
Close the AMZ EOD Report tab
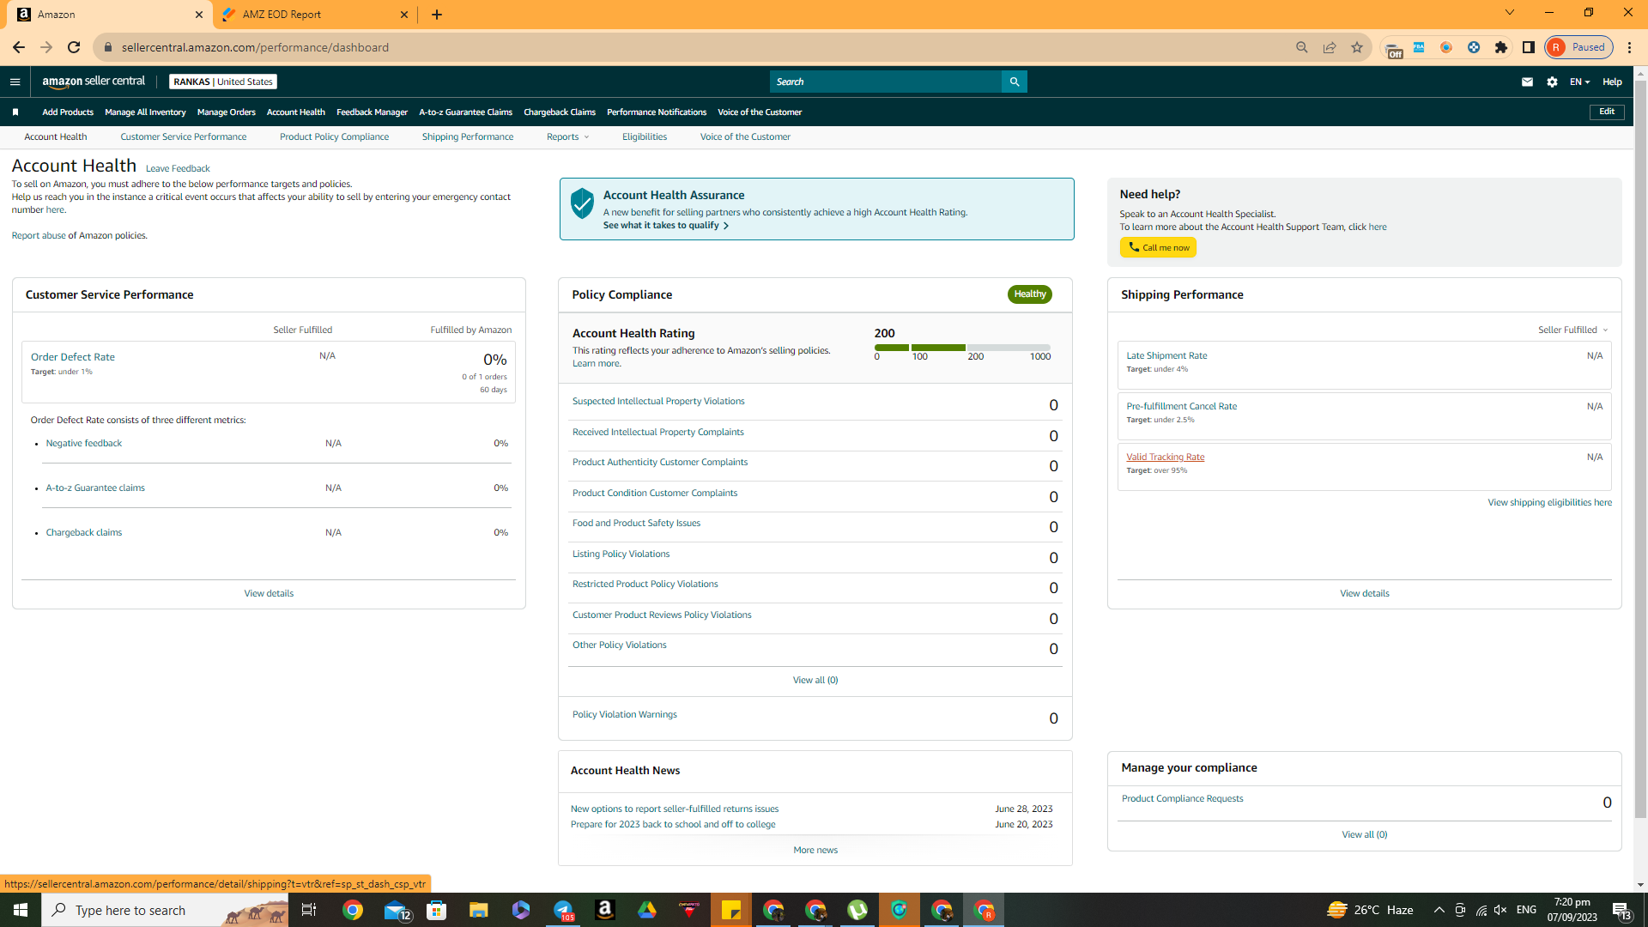(x=404, y=15)
